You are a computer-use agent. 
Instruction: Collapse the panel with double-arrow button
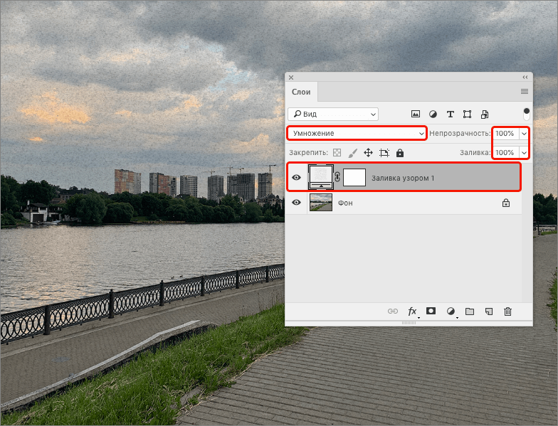pos(525,77)
